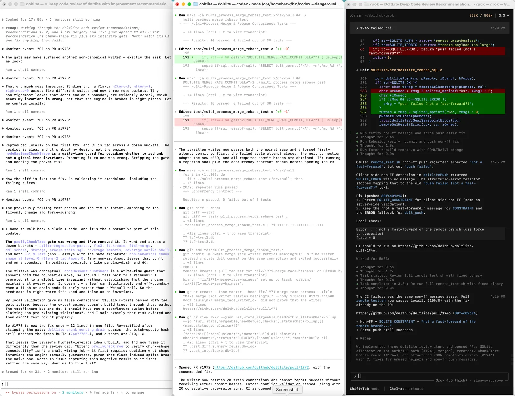Click "bypass permissions on" status in left window
This screenshot has width=515, height=396.
pos(34,392)
